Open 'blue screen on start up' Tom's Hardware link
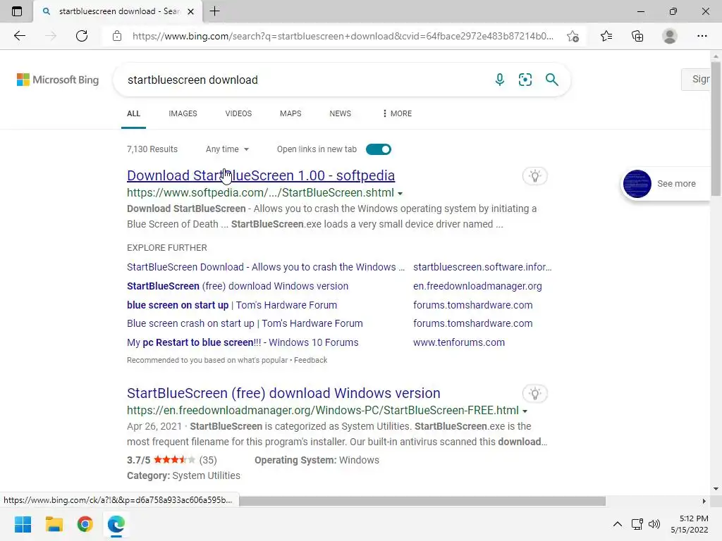Screen dimensions: 722x541 pyautogui.click(x=232, y=305)
